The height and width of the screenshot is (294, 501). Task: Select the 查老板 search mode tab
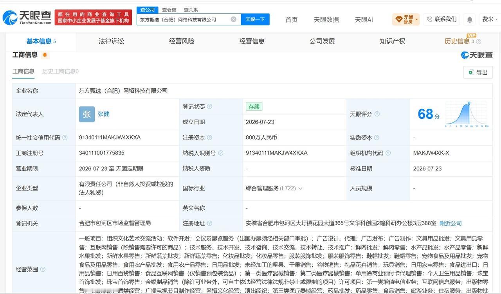pyautogui.click(x=169, y=10)
